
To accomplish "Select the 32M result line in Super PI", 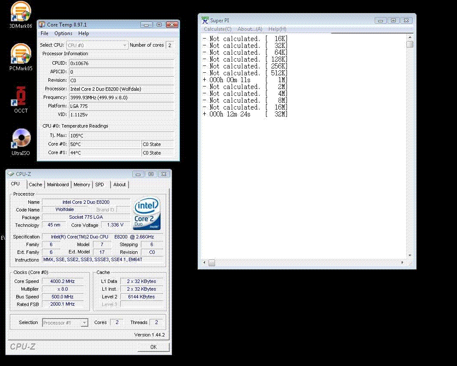I will [245, 114].
